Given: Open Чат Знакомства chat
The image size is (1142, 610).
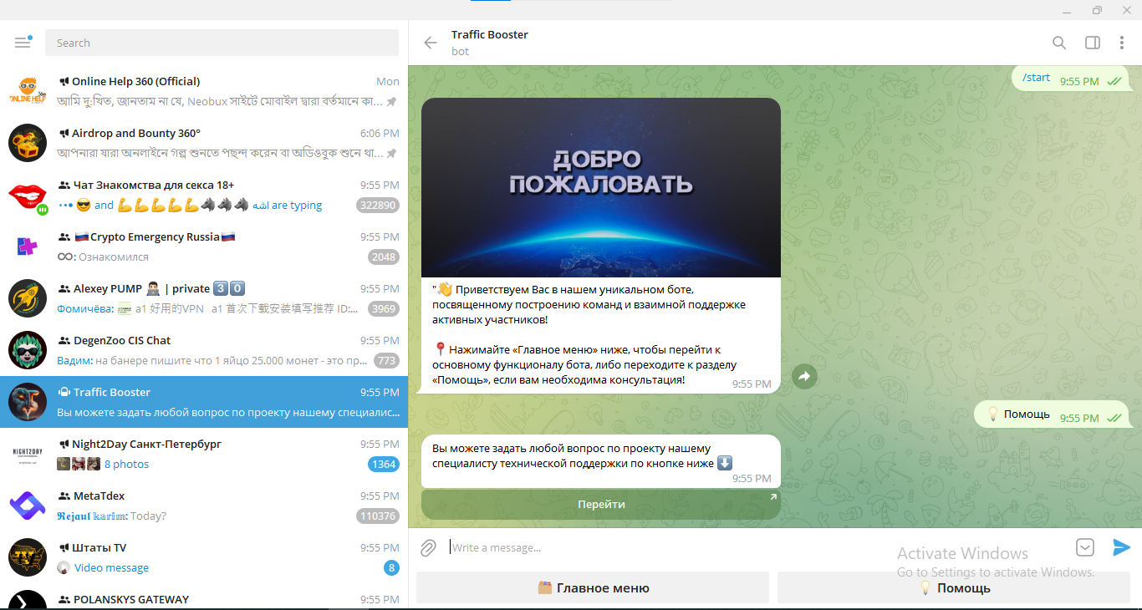Looking at the screenshot, I should 204,195.
